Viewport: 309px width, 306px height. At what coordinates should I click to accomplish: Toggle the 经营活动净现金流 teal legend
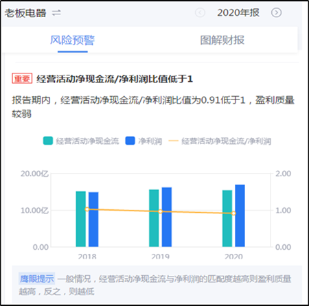(x=81, y=141)
